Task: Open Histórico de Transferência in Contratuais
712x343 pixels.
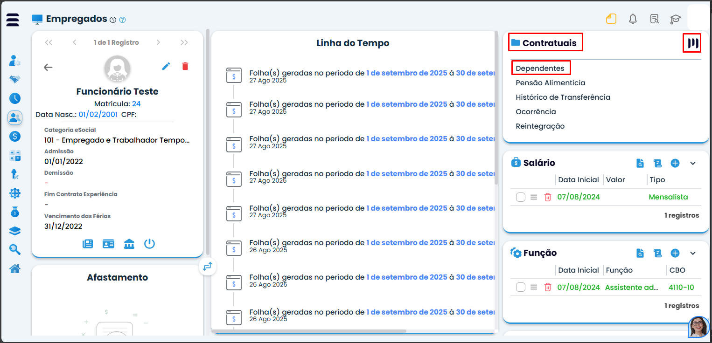Action: (x=563, y=97)
